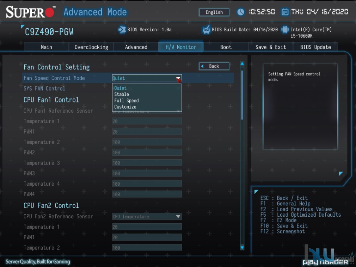Click the F2 : Load Previous Values hint
Image resolution: width=356 pixels, height=267 pixels.
coord(296,209)
